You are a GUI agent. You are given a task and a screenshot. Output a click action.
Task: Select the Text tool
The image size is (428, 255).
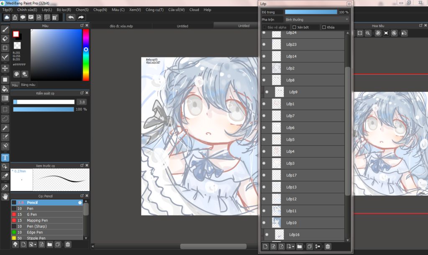pos(5,157)
